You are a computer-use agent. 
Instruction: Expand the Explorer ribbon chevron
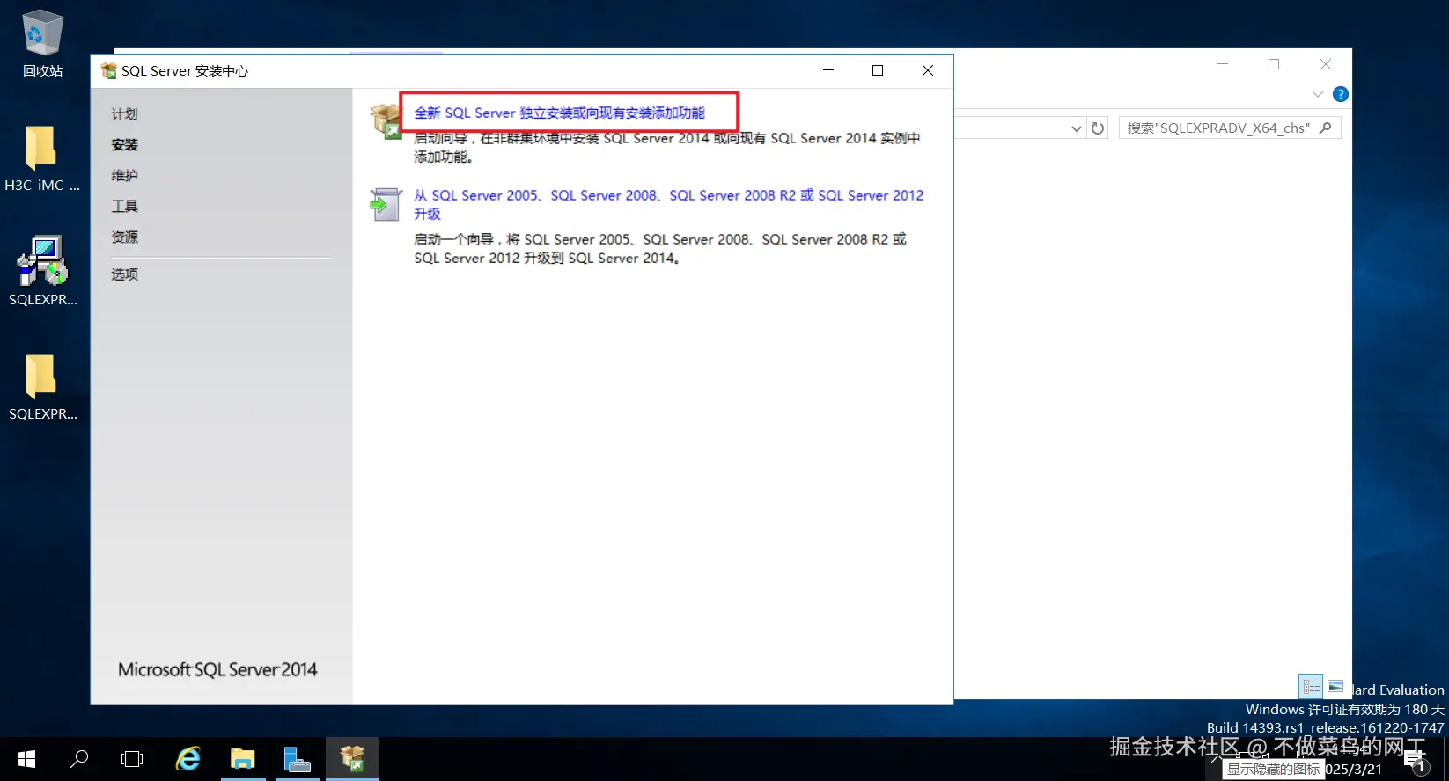click(x=1318, y=94)
